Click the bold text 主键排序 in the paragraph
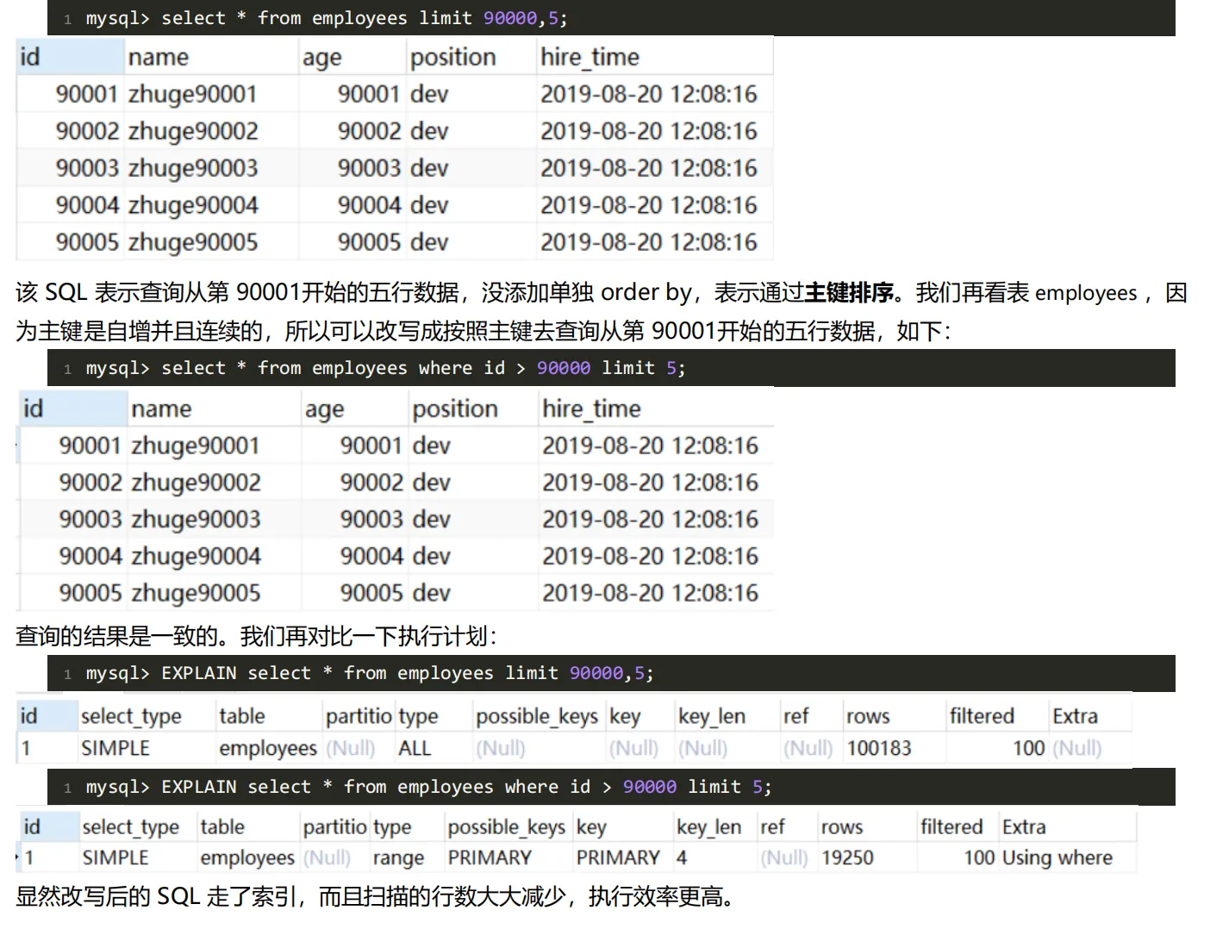The width and height of the screenshot is (1229, 929). [849, 293]
